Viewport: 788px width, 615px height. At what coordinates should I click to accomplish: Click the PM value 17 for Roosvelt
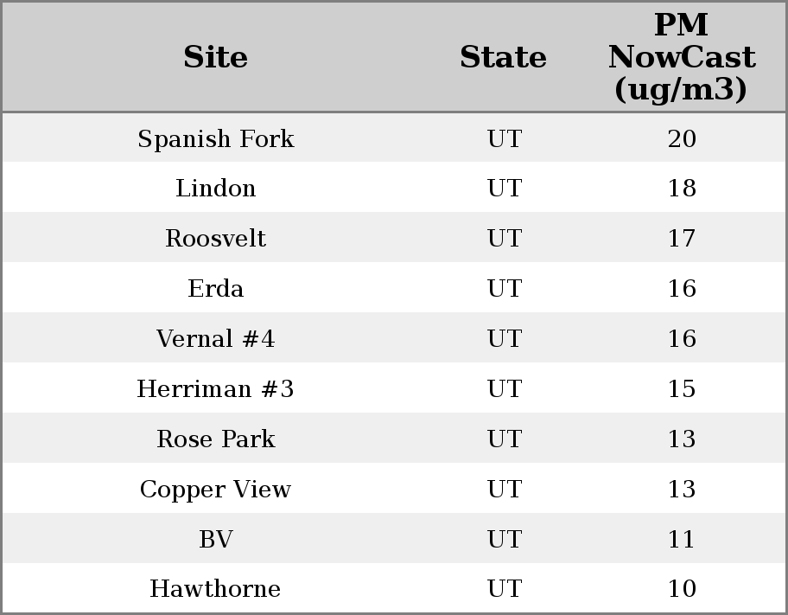681,239
